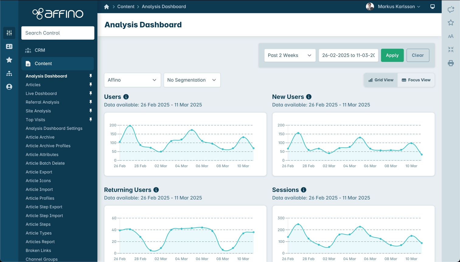Open Article Icons in the sidebar
This screenshot has height=262, width=460.
pyautogui.click(x=38, y=181)
